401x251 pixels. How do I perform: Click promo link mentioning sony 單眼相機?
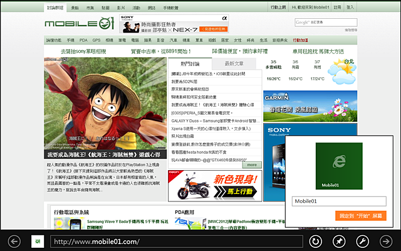click(x=83, y=51)
